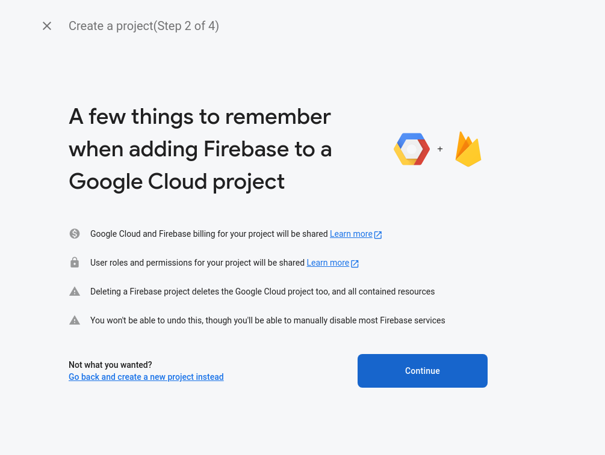Click the lock permissions icon

pyautogui.click(x=75, y=263)
